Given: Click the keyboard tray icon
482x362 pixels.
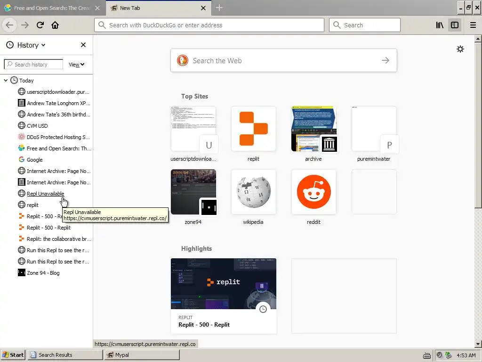Looking at the screenshot, I should [426, 355].
